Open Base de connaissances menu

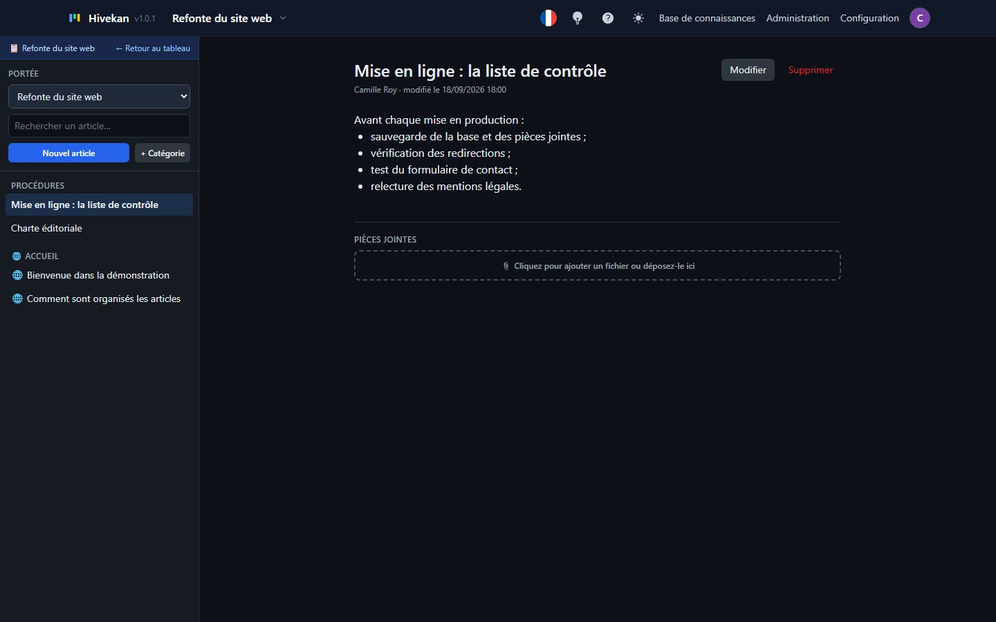(x=707, y=18)
